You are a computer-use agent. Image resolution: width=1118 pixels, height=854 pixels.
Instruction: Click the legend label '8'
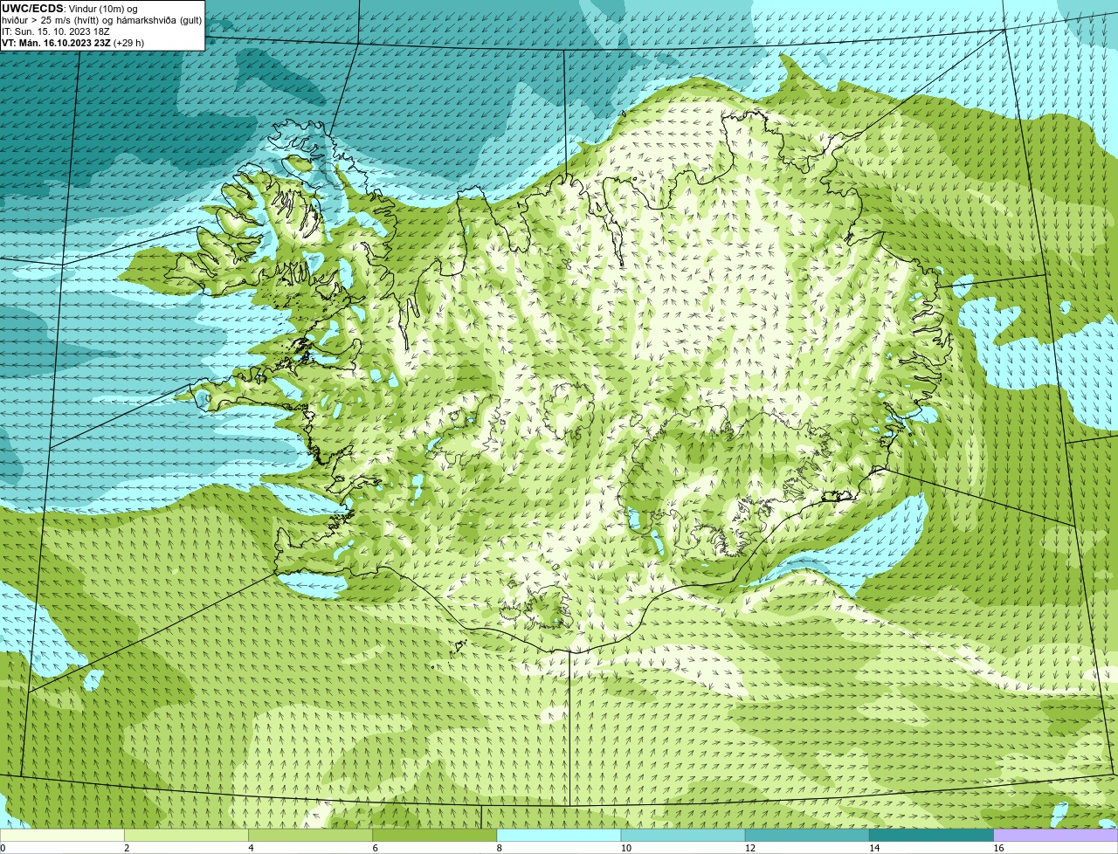pos(499,848)
